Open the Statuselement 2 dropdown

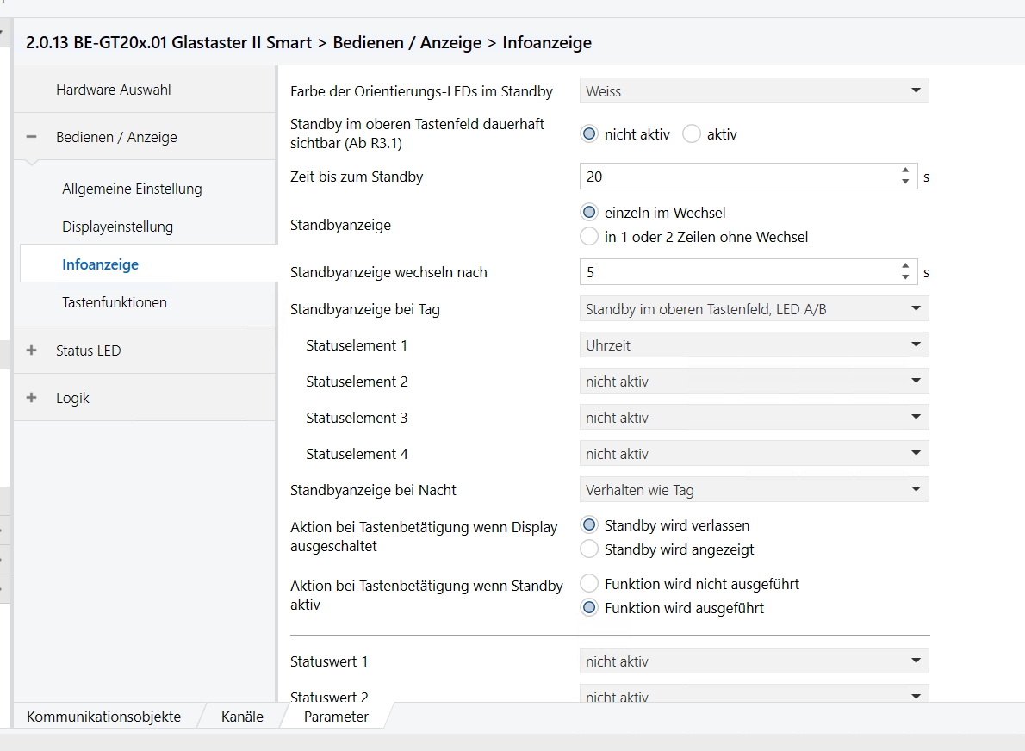(754, 382)
